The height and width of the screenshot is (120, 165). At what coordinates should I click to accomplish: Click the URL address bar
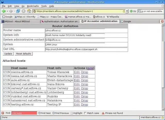[x=79, y=11]
